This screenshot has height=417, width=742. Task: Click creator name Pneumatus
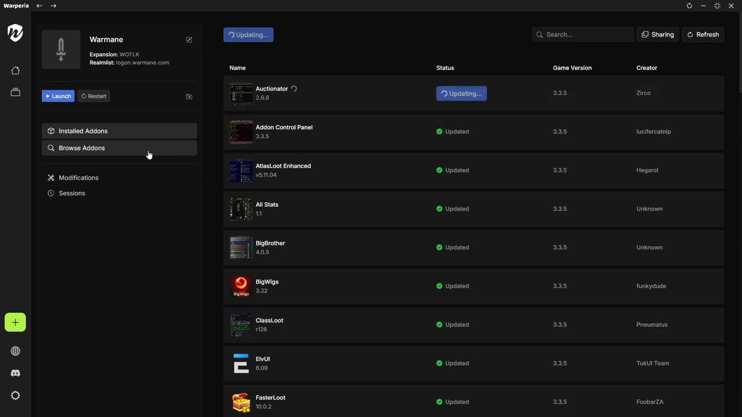coord(652,324)
